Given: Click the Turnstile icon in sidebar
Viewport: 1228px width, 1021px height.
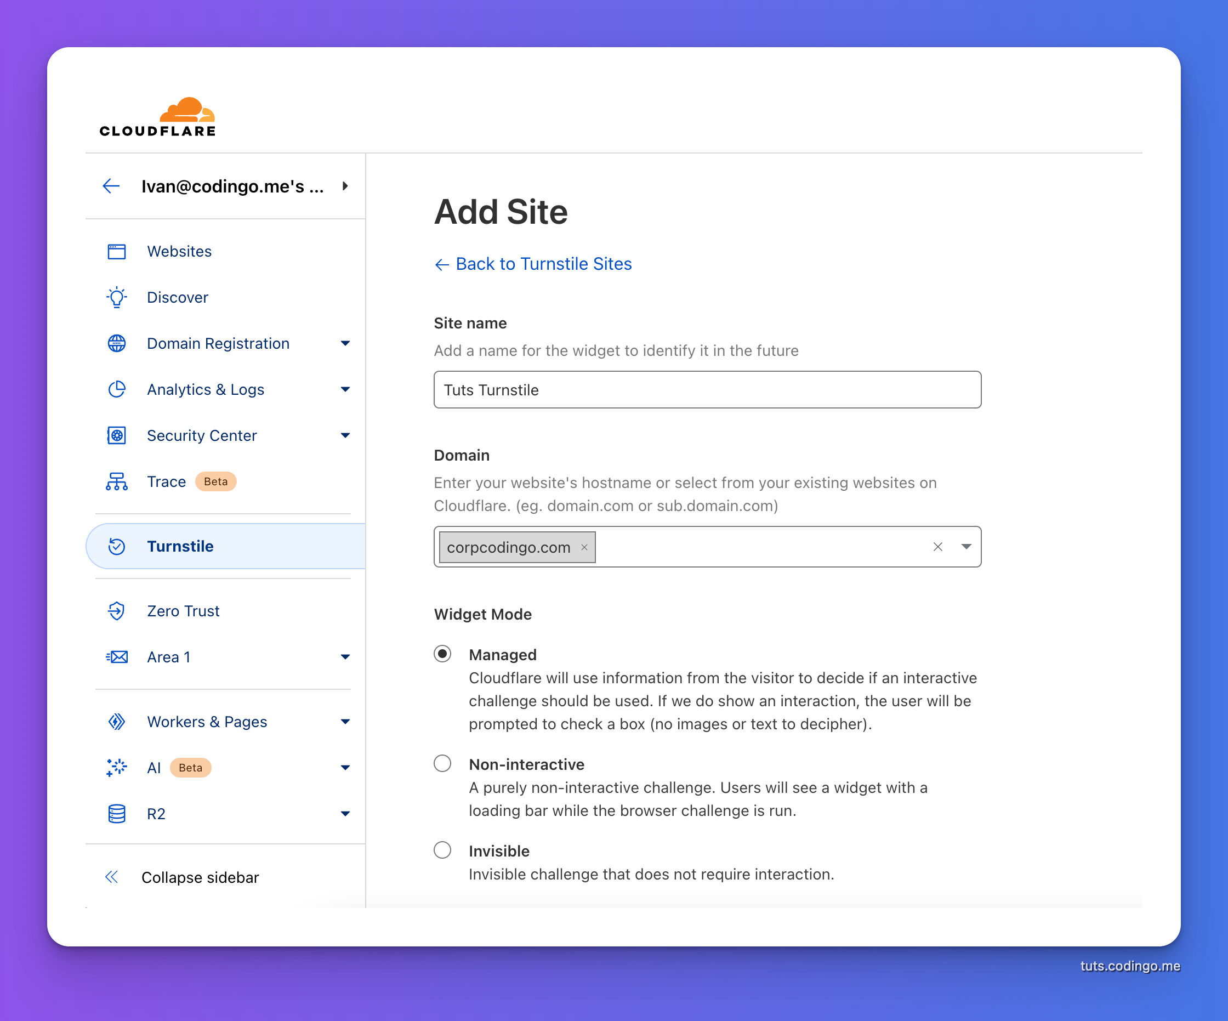Looking at the screenshot, I should click(x=117, y=546).
